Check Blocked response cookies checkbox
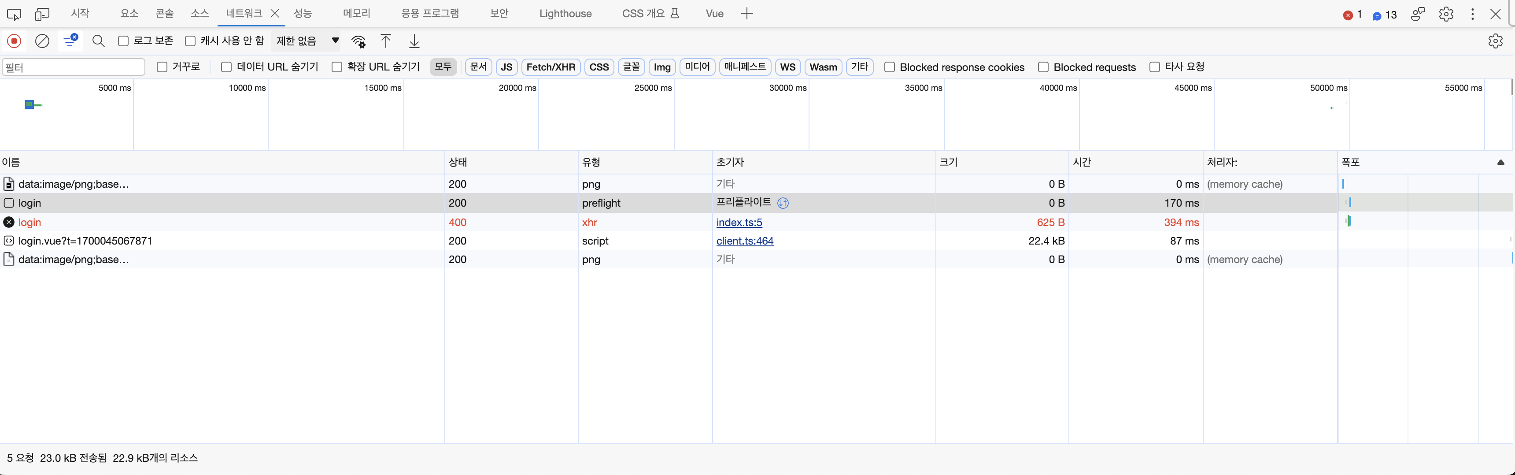 point(890,67)
